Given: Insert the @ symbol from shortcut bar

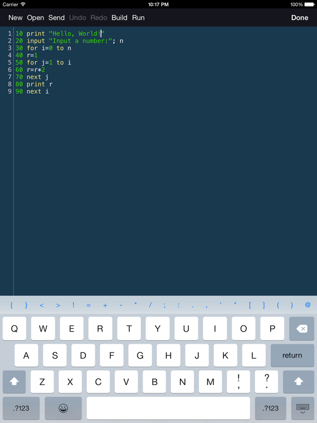Looking at the screenshot, I should [308, 305].
